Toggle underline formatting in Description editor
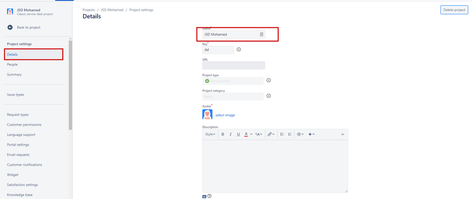 point(239,134)
